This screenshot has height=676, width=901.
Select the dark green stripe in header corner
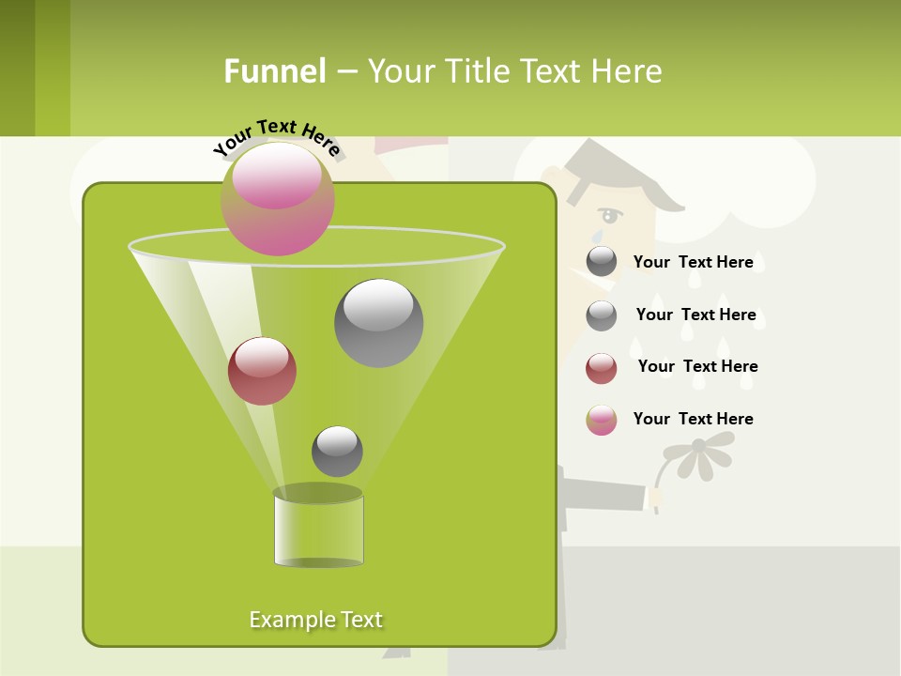17,68
